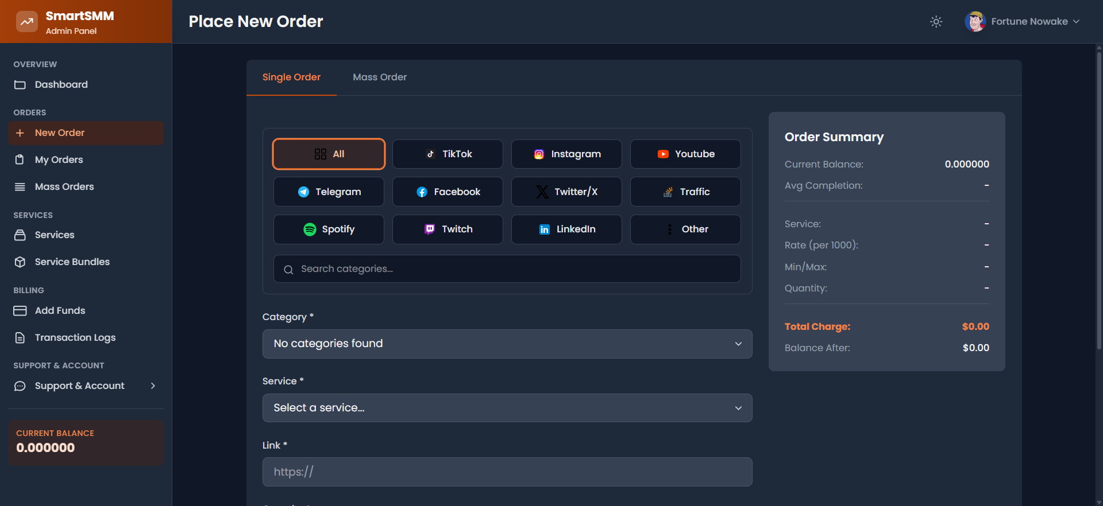
Task: Click the New Order plus icon
Action: click(x=20, y=133)
